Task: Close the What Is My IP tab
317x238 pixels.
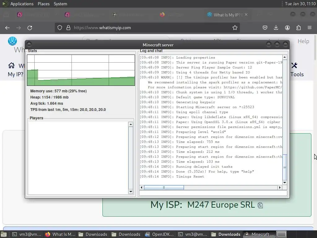Action: pyautogui.click(x=246, y=15)
